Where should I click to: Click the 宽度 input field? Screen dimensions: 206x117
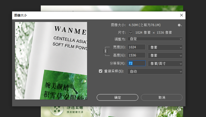click(x=136, y=47)
